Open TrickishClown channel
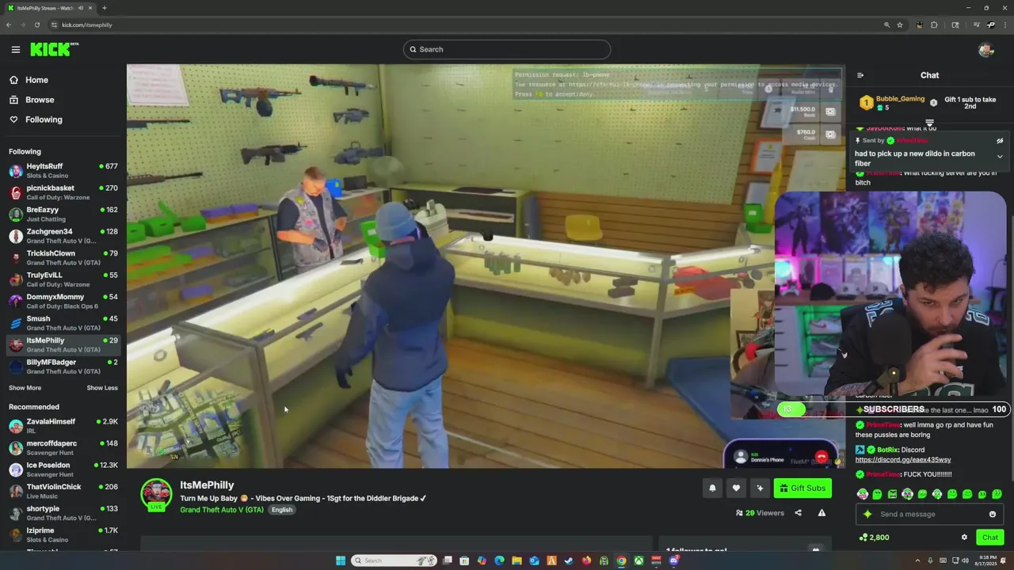The width and height of the screenshot is (1014, 570). coord(63,257)
